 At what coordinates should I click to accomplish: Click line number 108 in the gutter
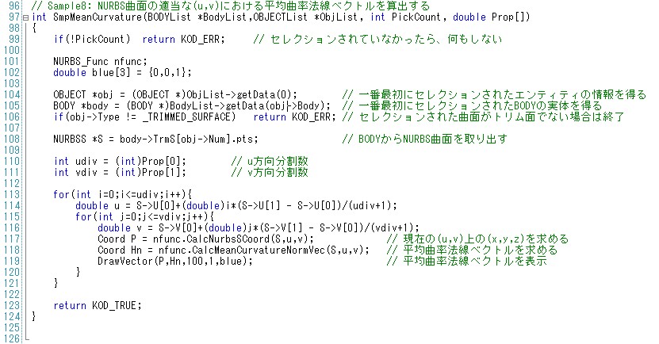coord(11,139)
